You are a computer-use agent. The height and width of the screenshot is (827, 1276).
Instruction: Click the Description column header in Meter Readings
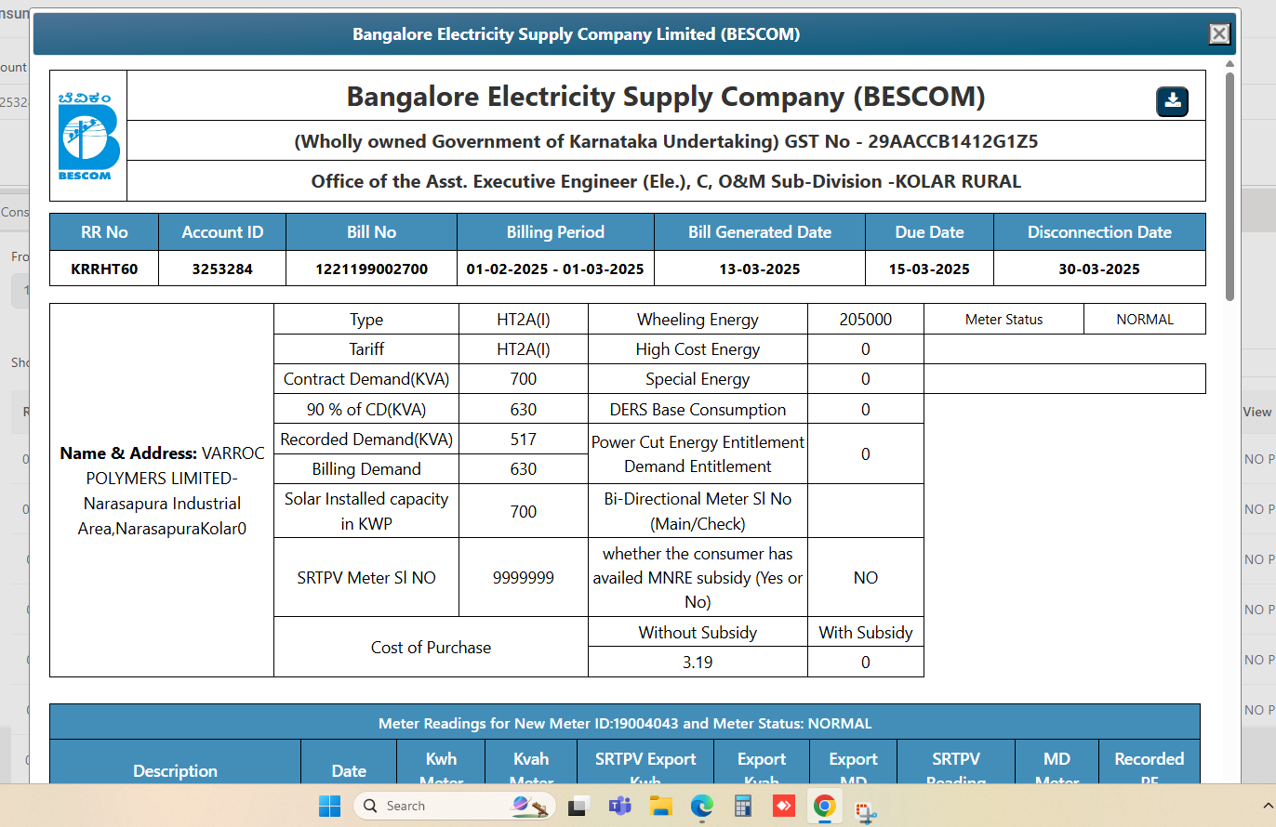pyautogui.click(x=175, y=770)
